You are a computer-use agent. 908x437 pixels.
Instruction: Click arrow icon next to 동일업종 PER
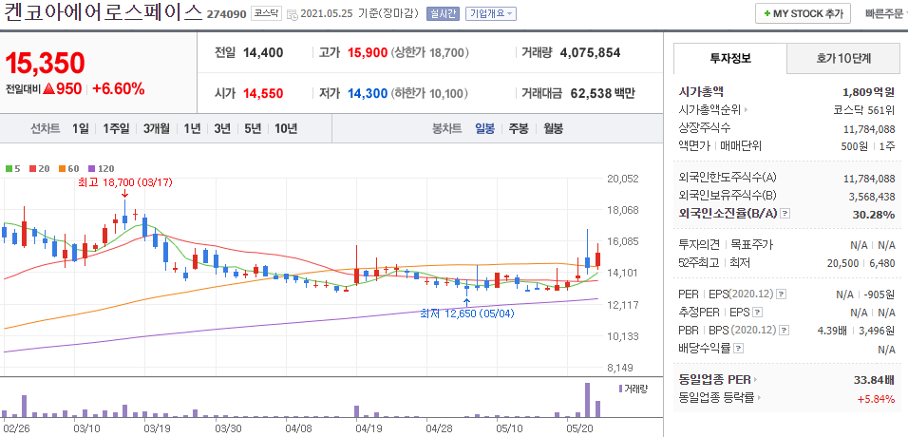click(x=755, y=380)
